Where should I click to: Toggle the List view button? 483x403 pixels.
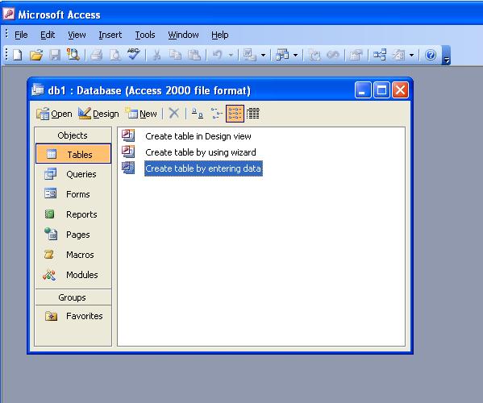(x=235, y=114)
